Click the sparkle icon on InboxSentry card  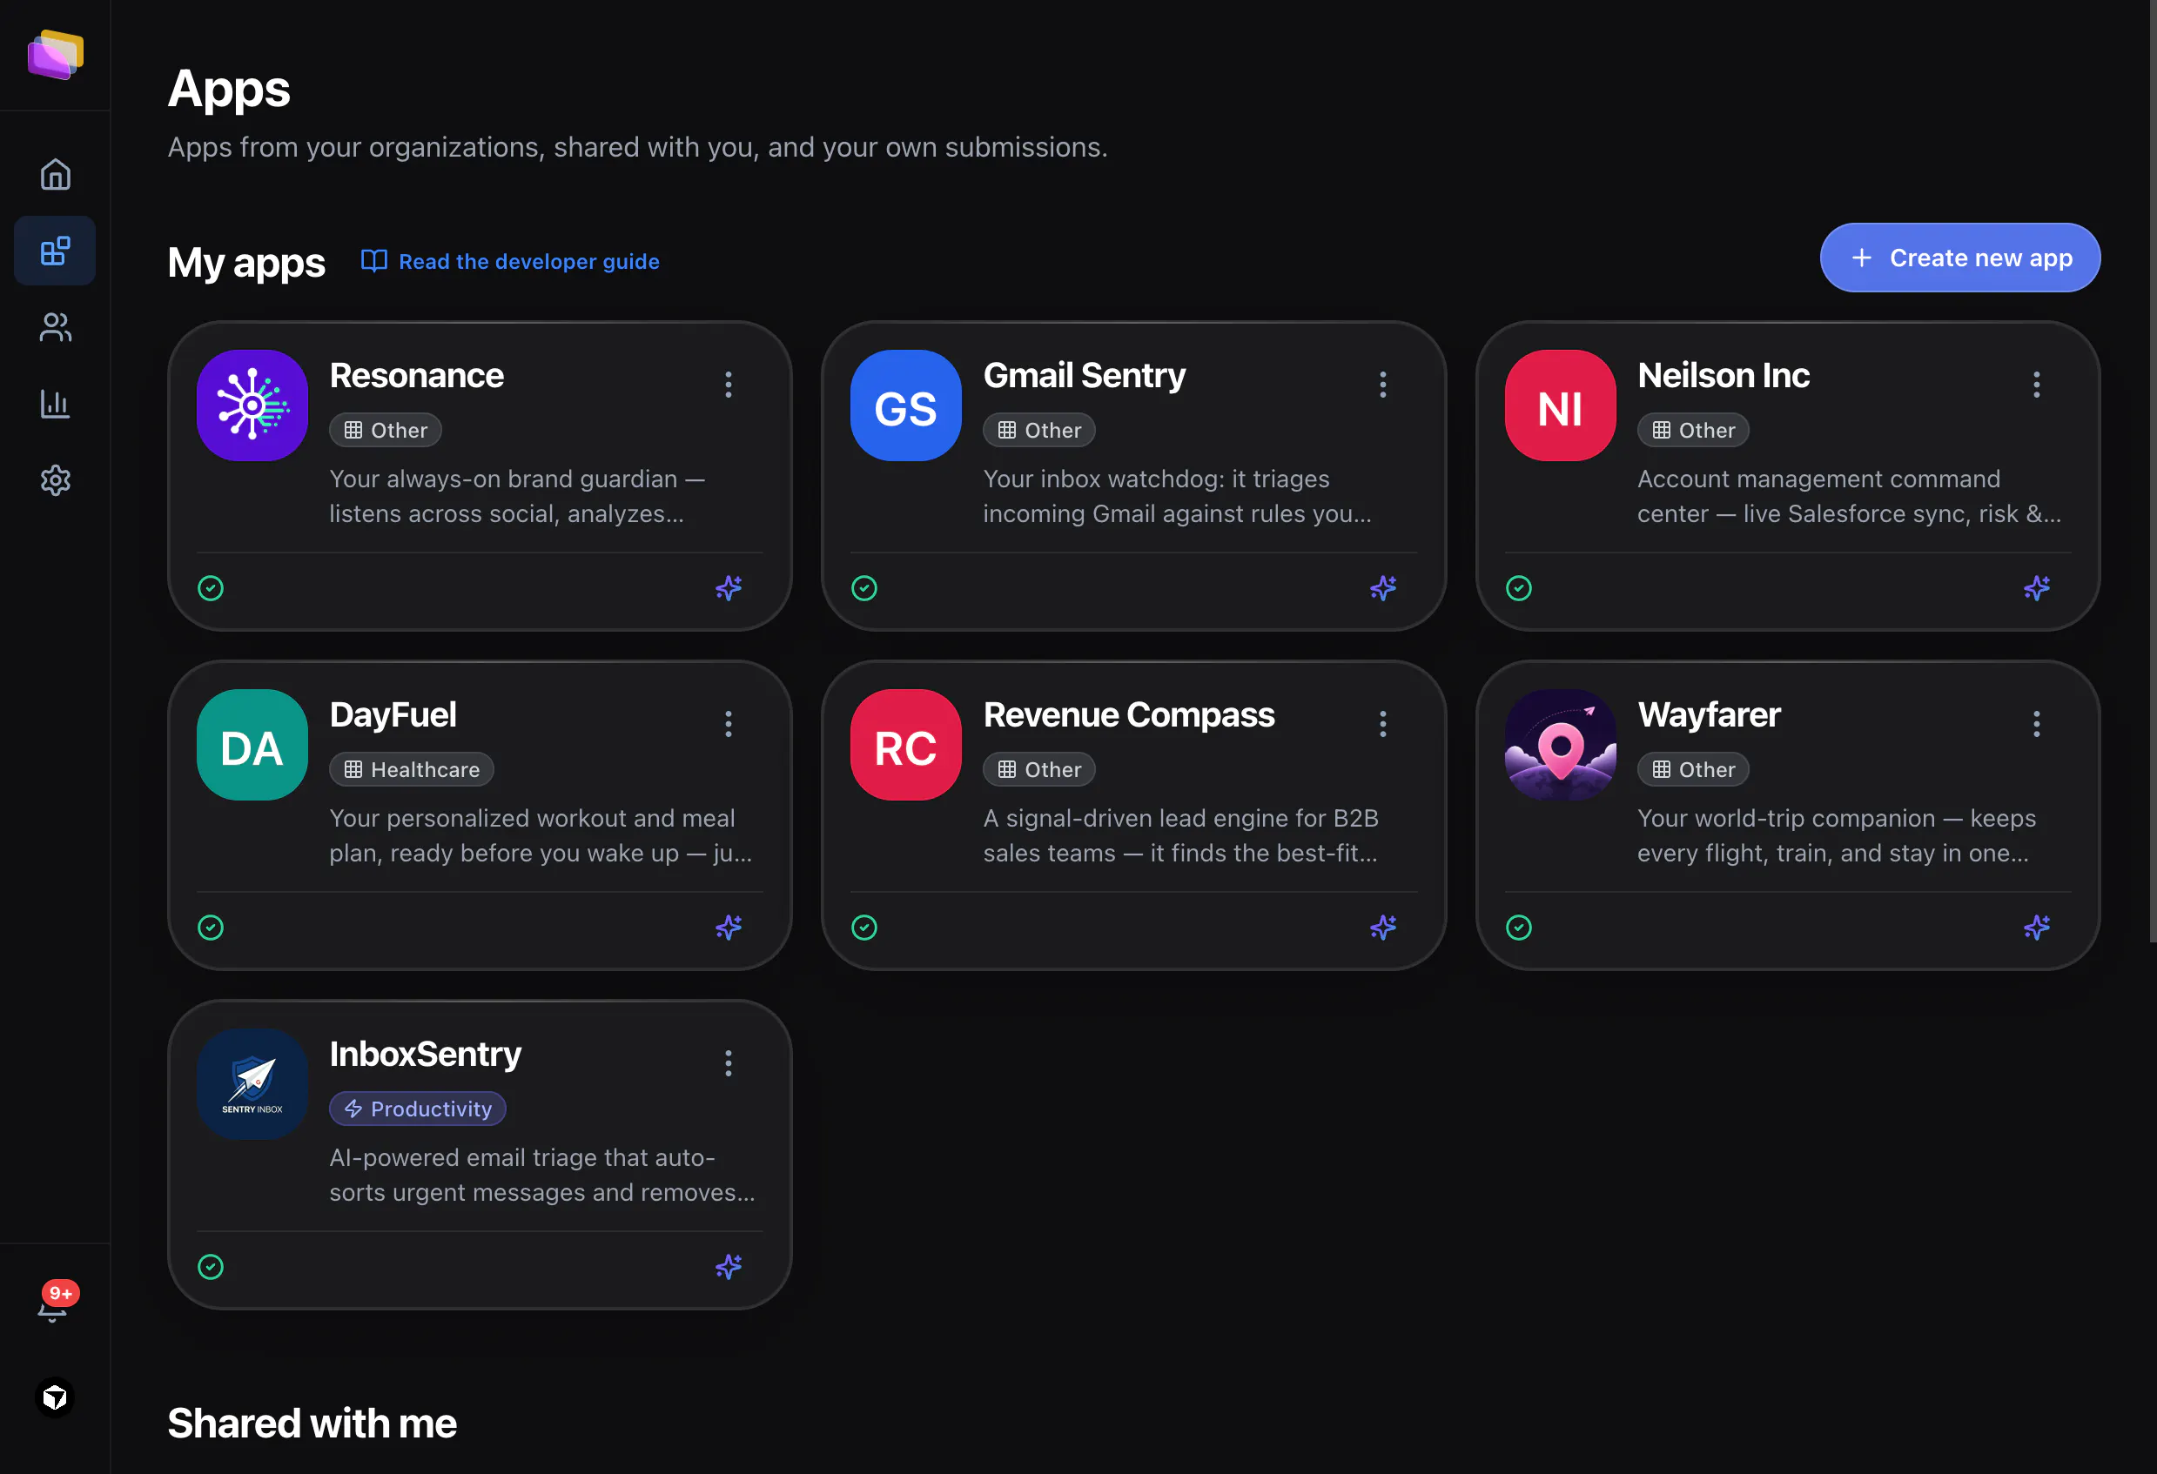pyautogui.click(x=729, y=1267)
